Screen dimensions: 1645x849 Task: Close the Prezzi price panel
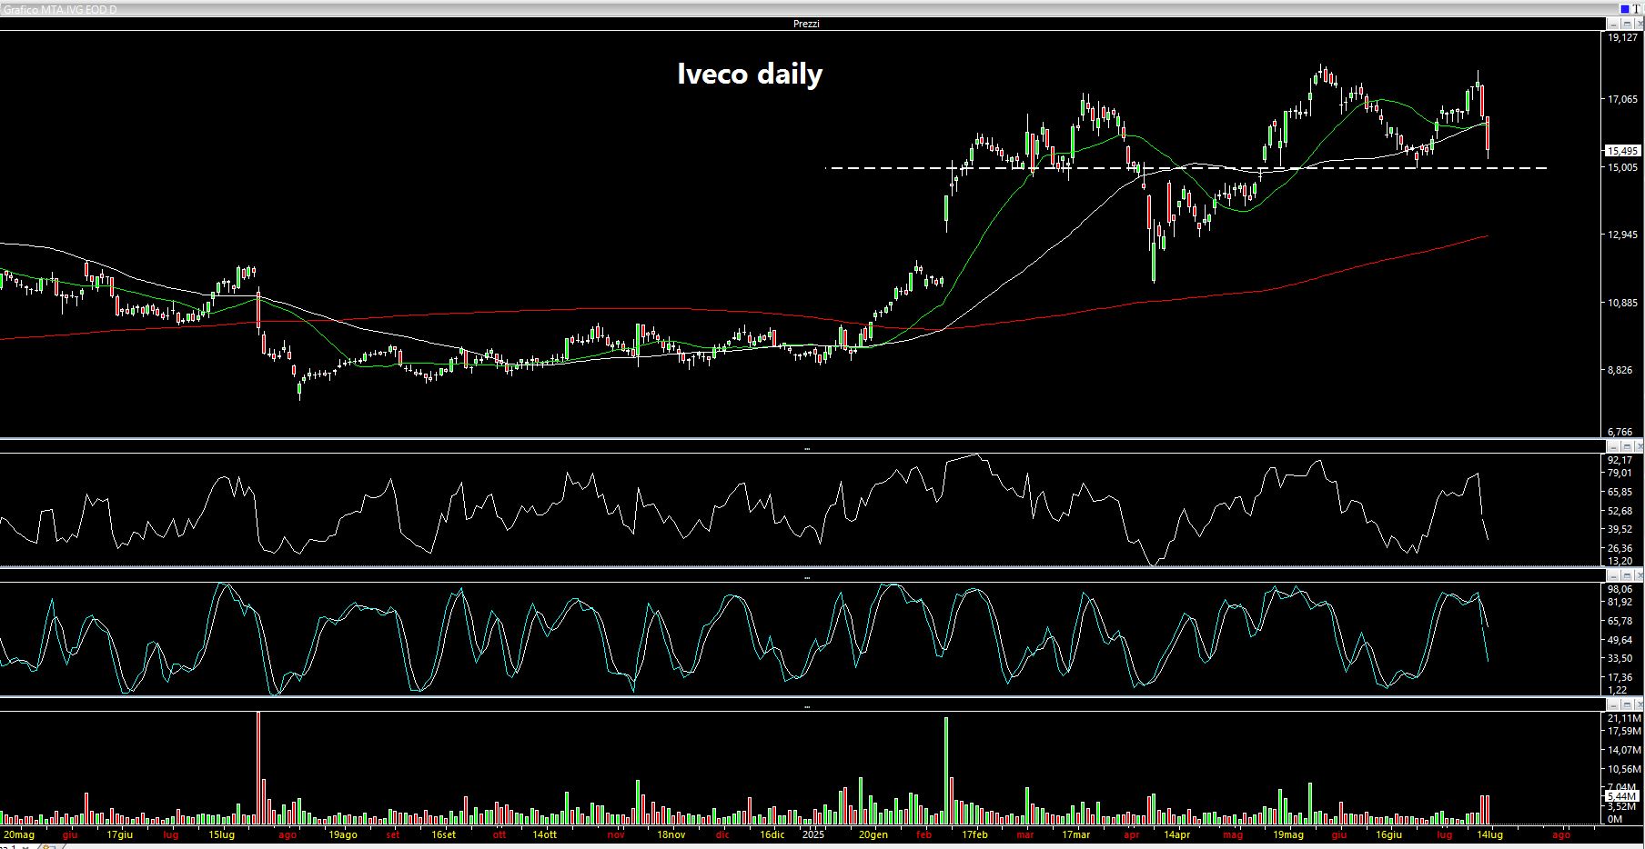[x=1639, y=24]
